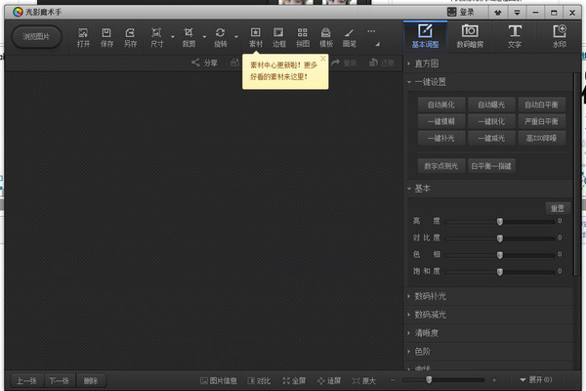Click the 打开 (Open) toolbar icon
Screen dimensions: 586x391
point(83,36)
